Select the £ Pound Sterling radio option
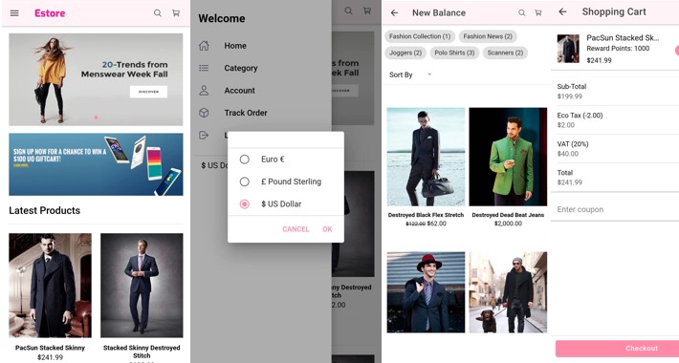679x363 pixels. tap(245, 181)
